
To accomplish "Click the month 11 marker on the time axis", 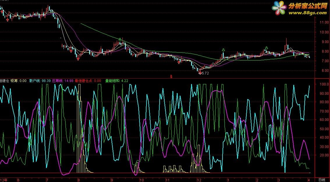I will pyautogui.click(x=167, y=180).
